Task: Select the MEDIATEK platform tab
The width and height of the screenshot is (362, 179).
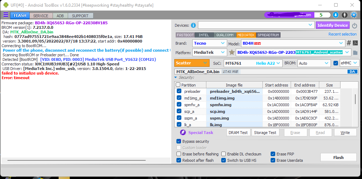Action: (246, 35)
